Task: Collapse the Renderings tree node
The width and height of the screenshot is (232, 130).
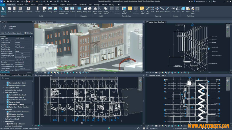Action: (3, 110)
